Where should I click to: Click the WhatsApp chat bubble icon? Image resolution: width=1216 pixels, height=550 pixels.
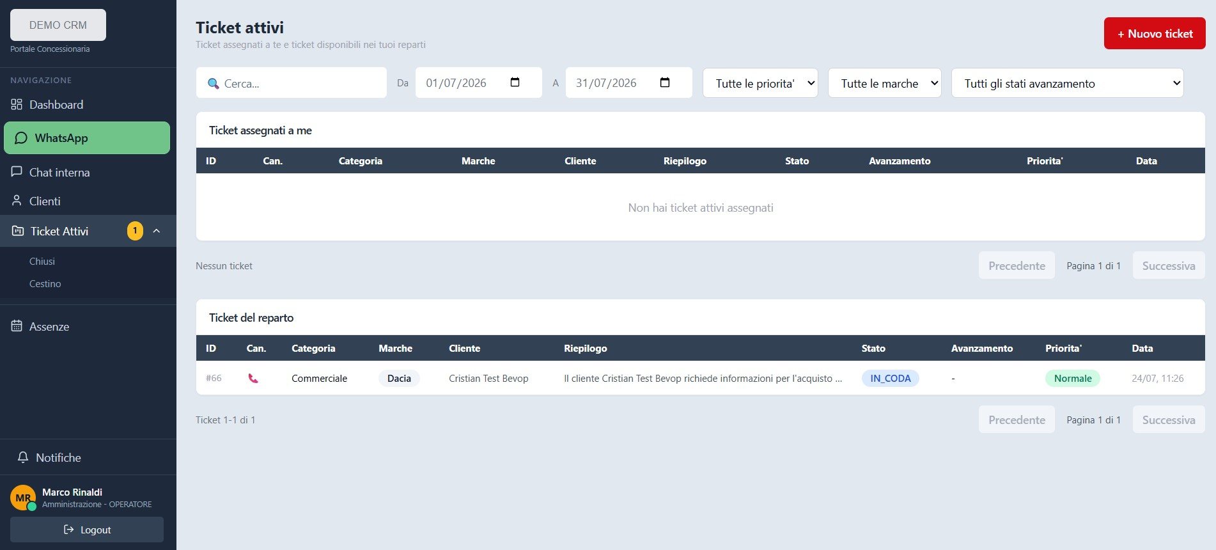[x=21, y=138]
